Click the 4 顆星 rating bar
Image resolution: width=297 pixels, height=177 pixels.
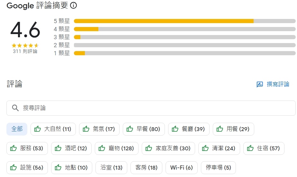tap(184, 29)
